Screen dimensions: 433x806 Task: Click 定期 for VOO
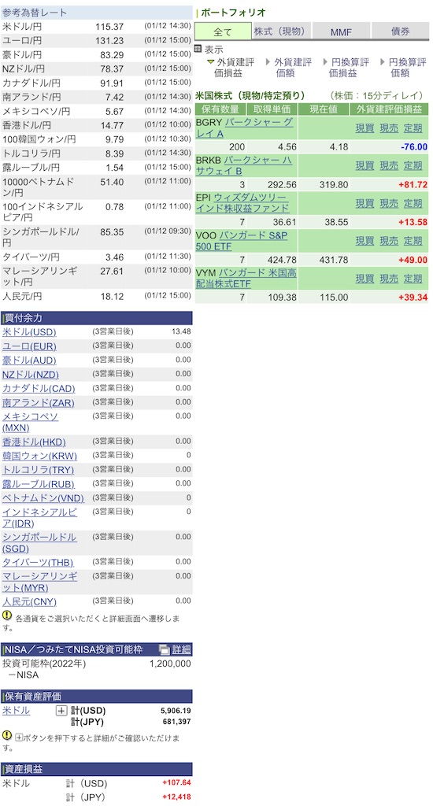(x=413, y=241)
